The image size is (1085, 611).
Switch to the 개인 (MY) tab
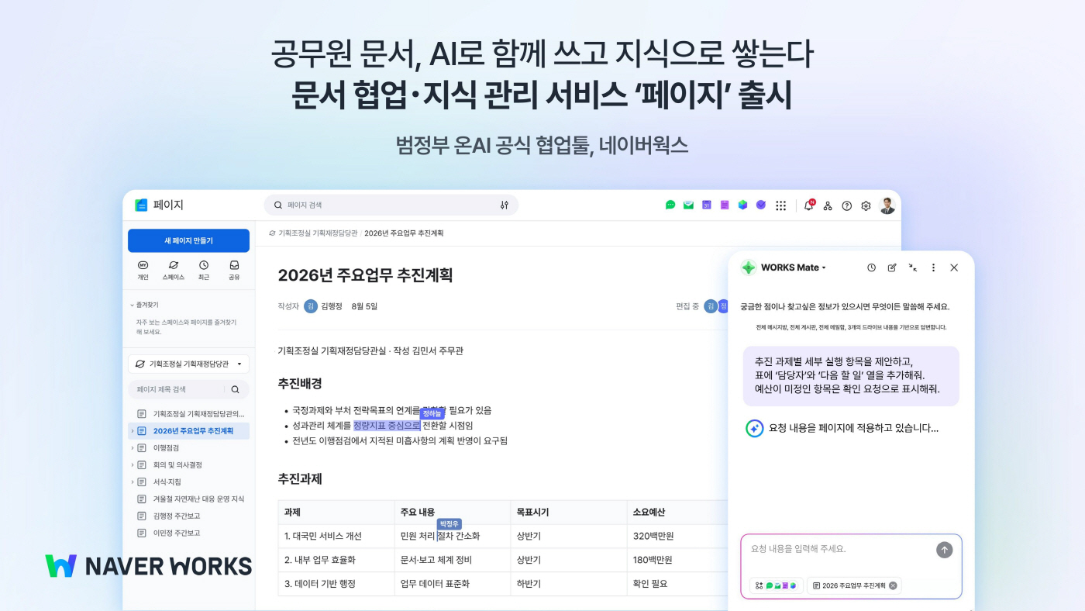[x=143, y=270]
